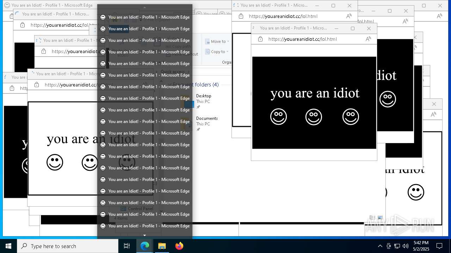Click the lol.html URL in the Edge window directly behind the front one
Screen dimensions: 451x253
[283, 16]
